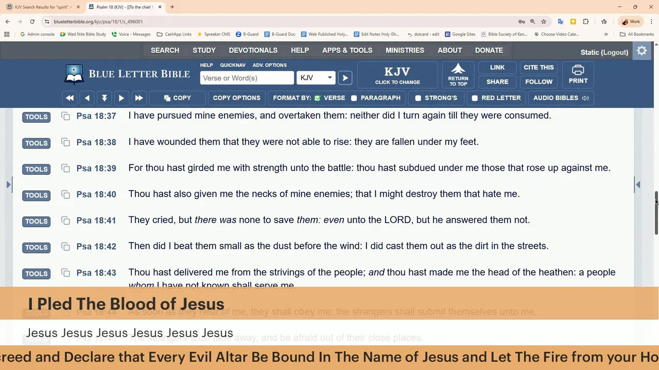Image resolution: width=659 pixels, height=370 pixels.
Task: Click the page vertical scrollbar thumb
Action: [x=656, y=213]
